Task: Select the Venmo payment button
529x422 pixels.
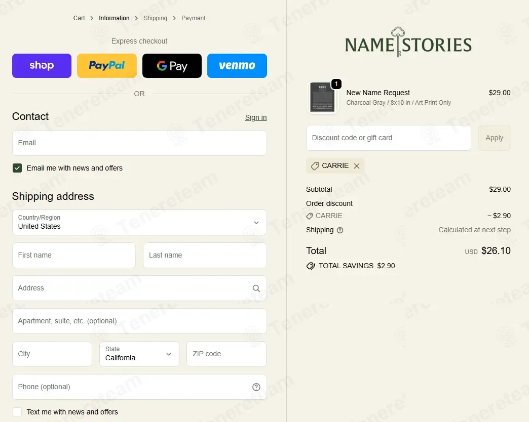Action: click(x=237, y=66)
